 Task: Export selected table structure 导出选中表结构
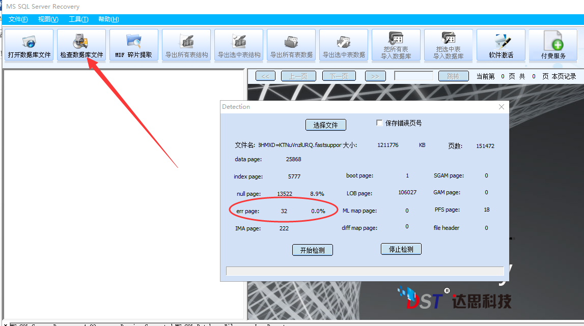(x=239, y=45)
